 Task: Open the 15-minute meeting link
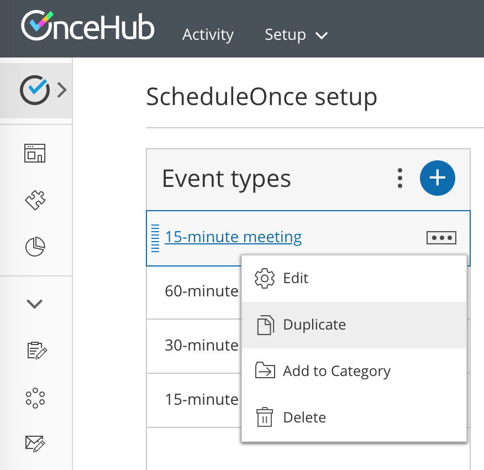coord(233,237)
